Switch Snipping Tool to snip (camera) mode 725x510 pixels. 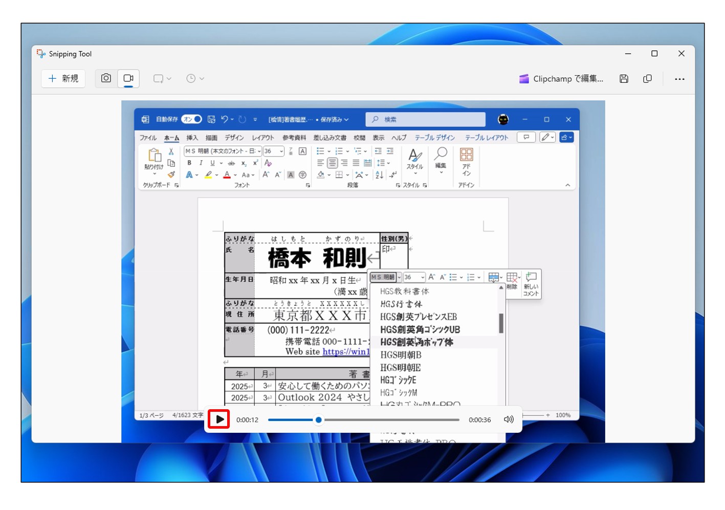[106, 78]
